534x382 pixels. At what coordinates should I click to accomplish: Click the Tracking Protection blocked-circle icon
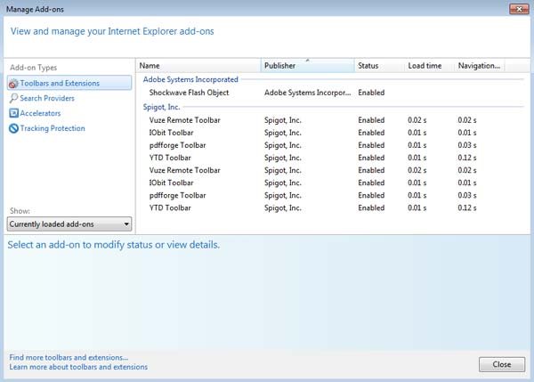point(13,128)
